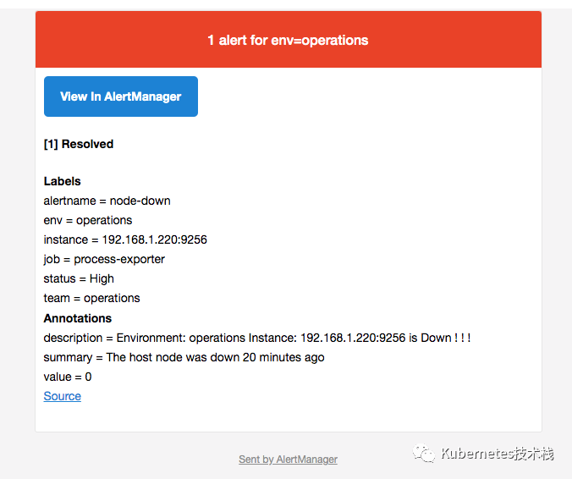Click the 'value = 0' annotation line

[68, 377]
